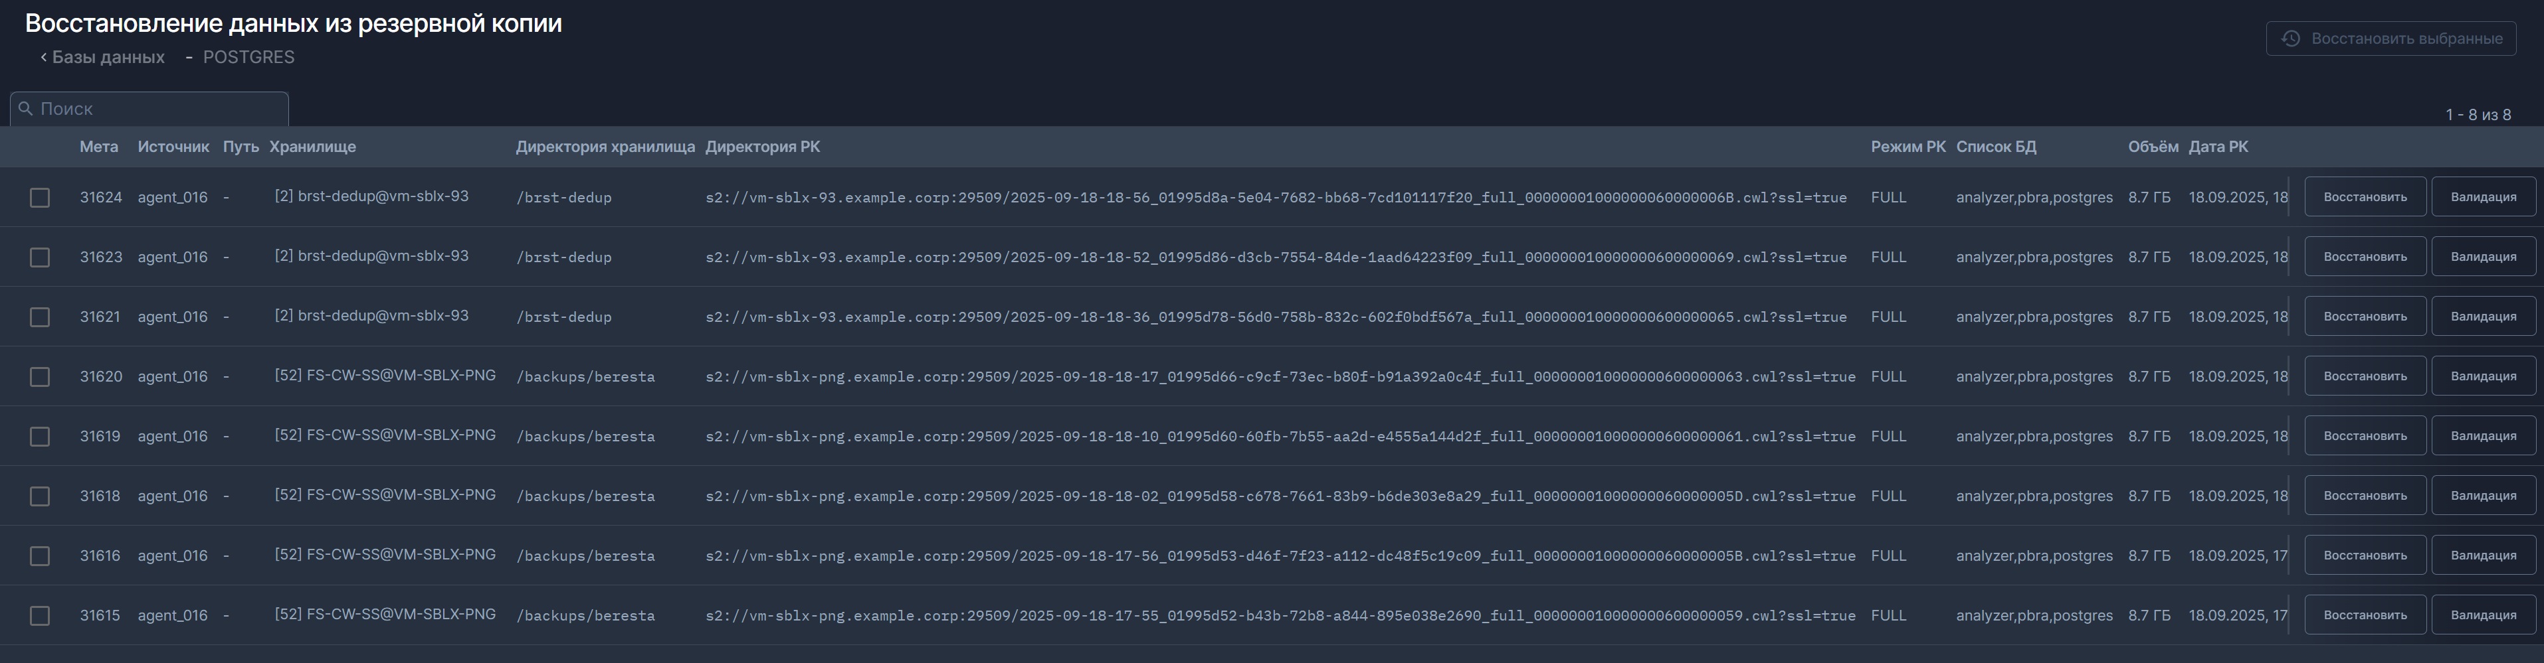Click the POSTGRES breadcrumb label
Viewport: 2544px width, 663px height.
248,56
